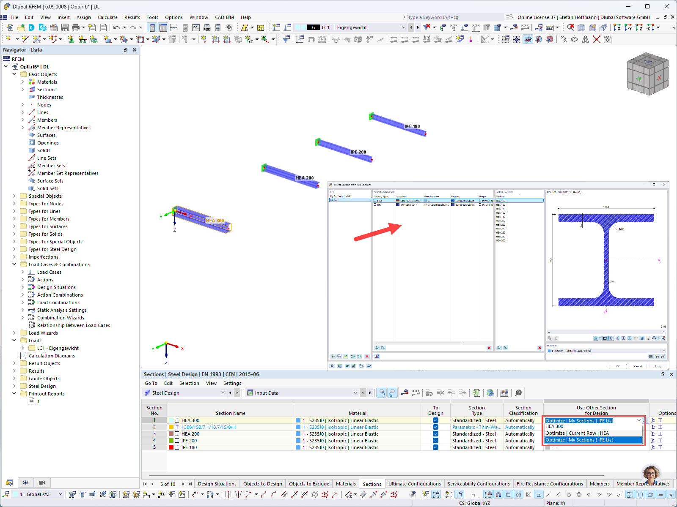Image resolution: width=677 pixels, height=507 pixels.
Task: Save the model with the floppy disk icon
Action: tap(65, 27)
